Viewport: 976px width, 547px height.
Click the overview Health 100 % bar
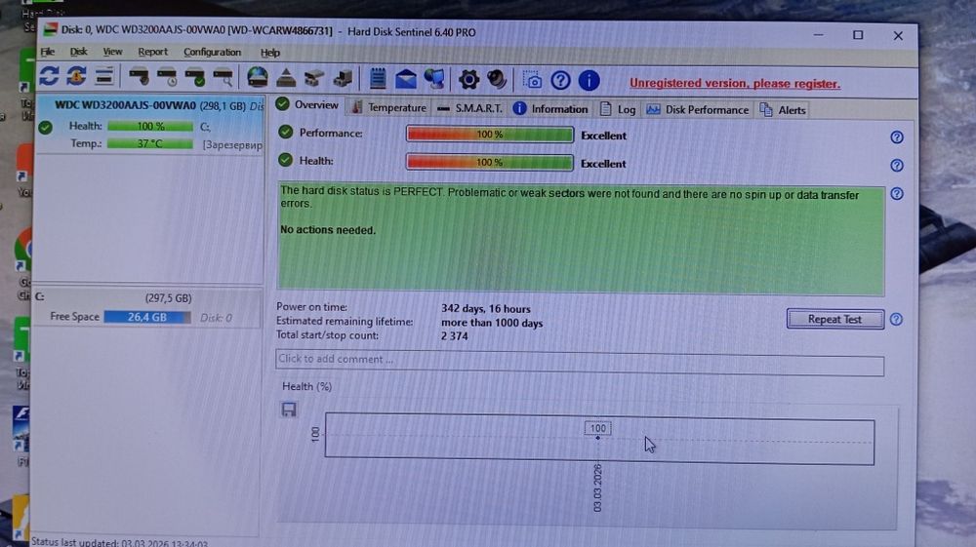pos(489,162)
